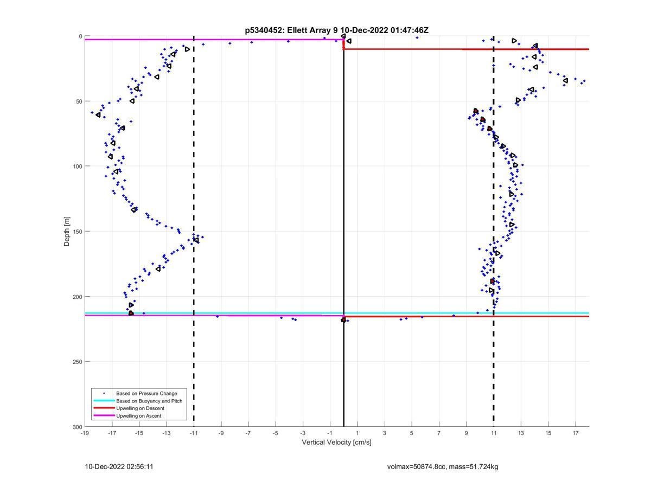Screen dimensions: 651x480
Task: Click x-axis tick label '-19'
Action: (85, 433)
